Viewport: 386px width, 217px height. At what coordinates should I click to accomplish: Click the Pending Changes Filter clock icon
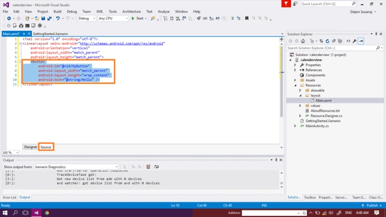click(312, 41)
